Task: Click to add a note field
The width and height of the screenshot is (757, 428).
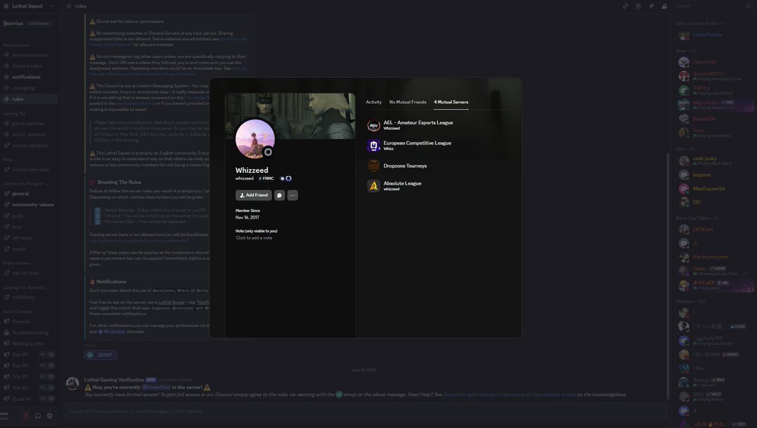Action: pos(254,238)
